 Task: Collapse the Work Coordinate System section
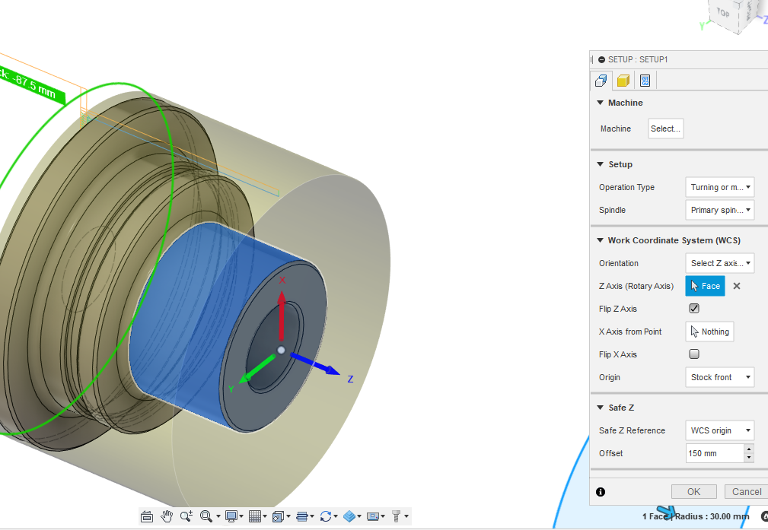point(601,240)
